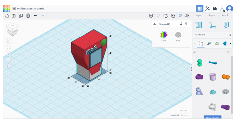Select the Workplane tool
Screen dimensions: 237x124
coord(199,25)
